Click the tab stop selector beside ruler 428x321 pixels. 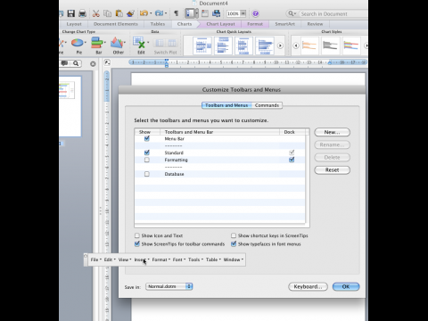click(107, 62)
